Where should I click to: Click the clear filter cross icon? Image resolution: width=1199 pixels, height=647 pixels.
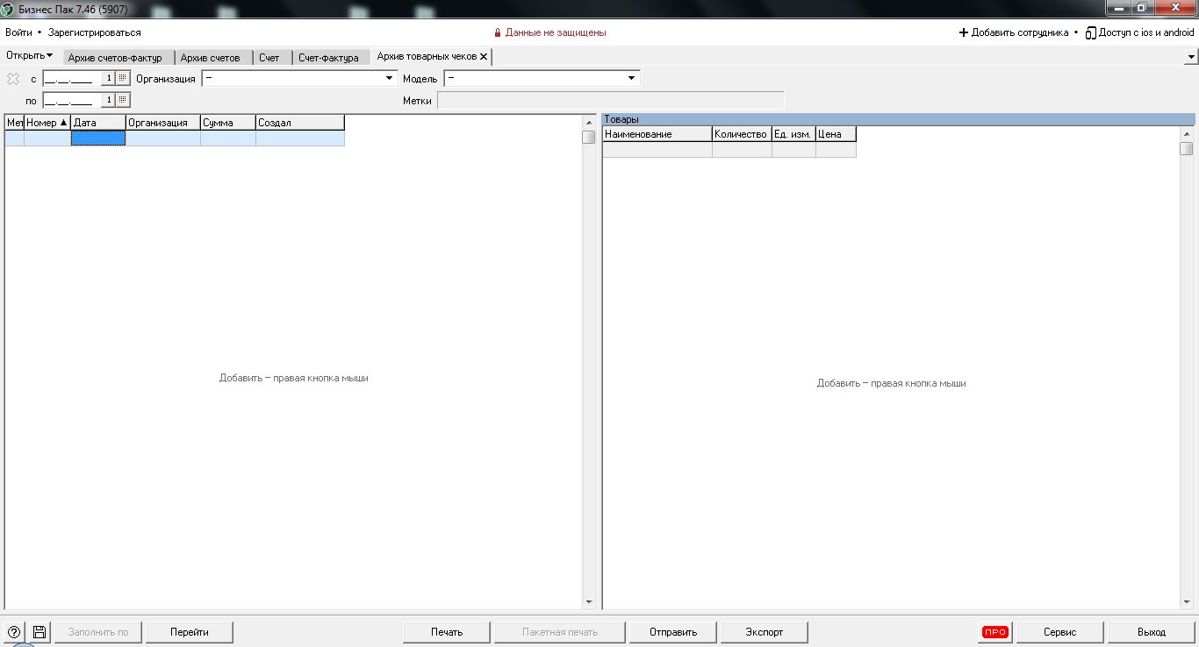13,79
